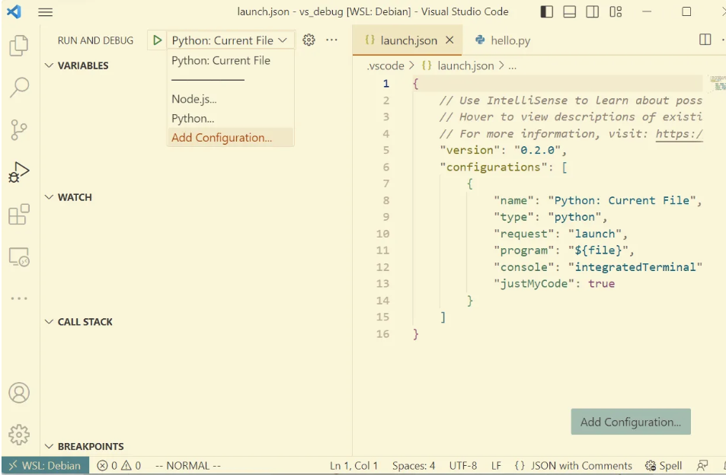Collapse the VARIABLES section
Viewport: 726px width, 475px height.
coord(83,65)
